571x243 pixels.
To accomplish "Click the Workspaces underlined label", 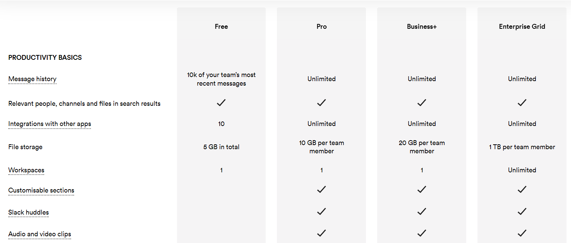I will click(x=26, y=170).
